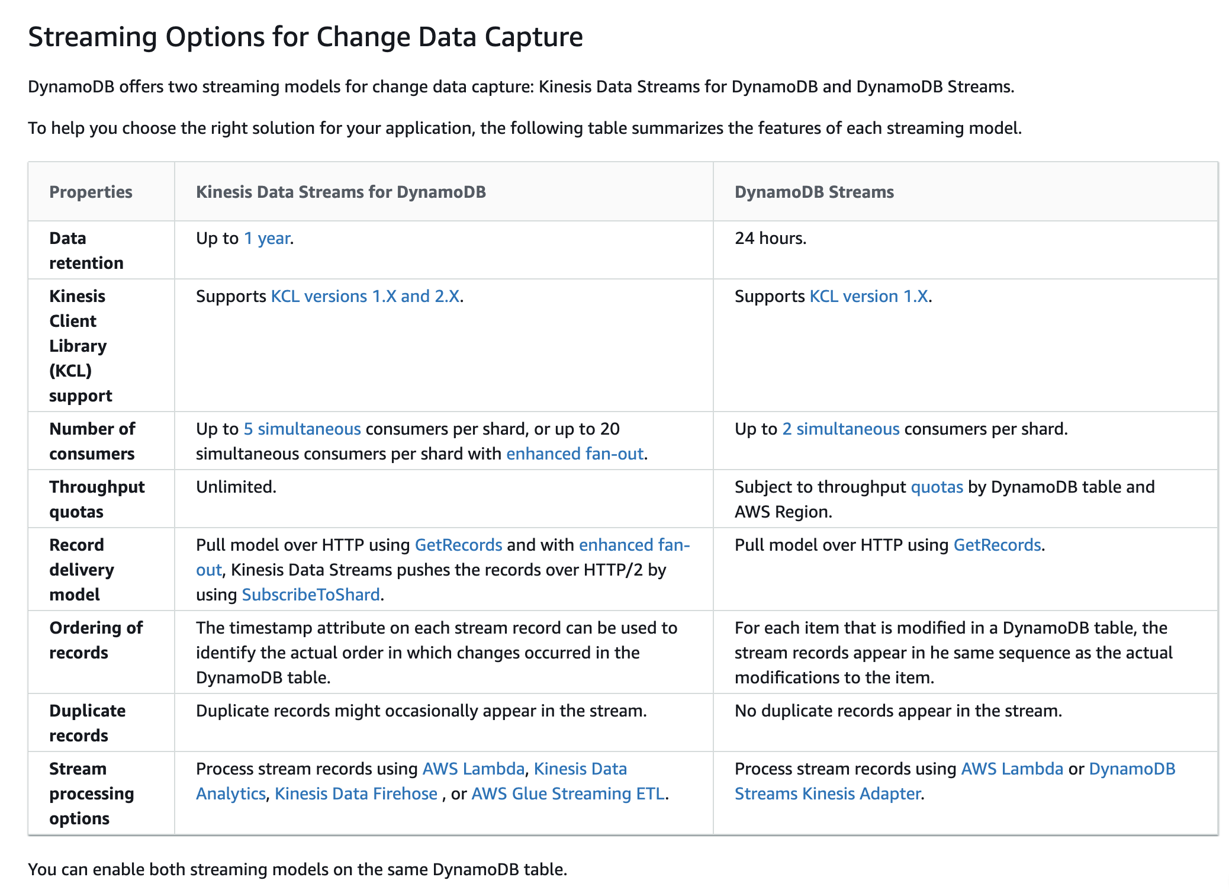
Task: Click 'KCL versions 1.X and 2.X' link
Action: point(365,296)
